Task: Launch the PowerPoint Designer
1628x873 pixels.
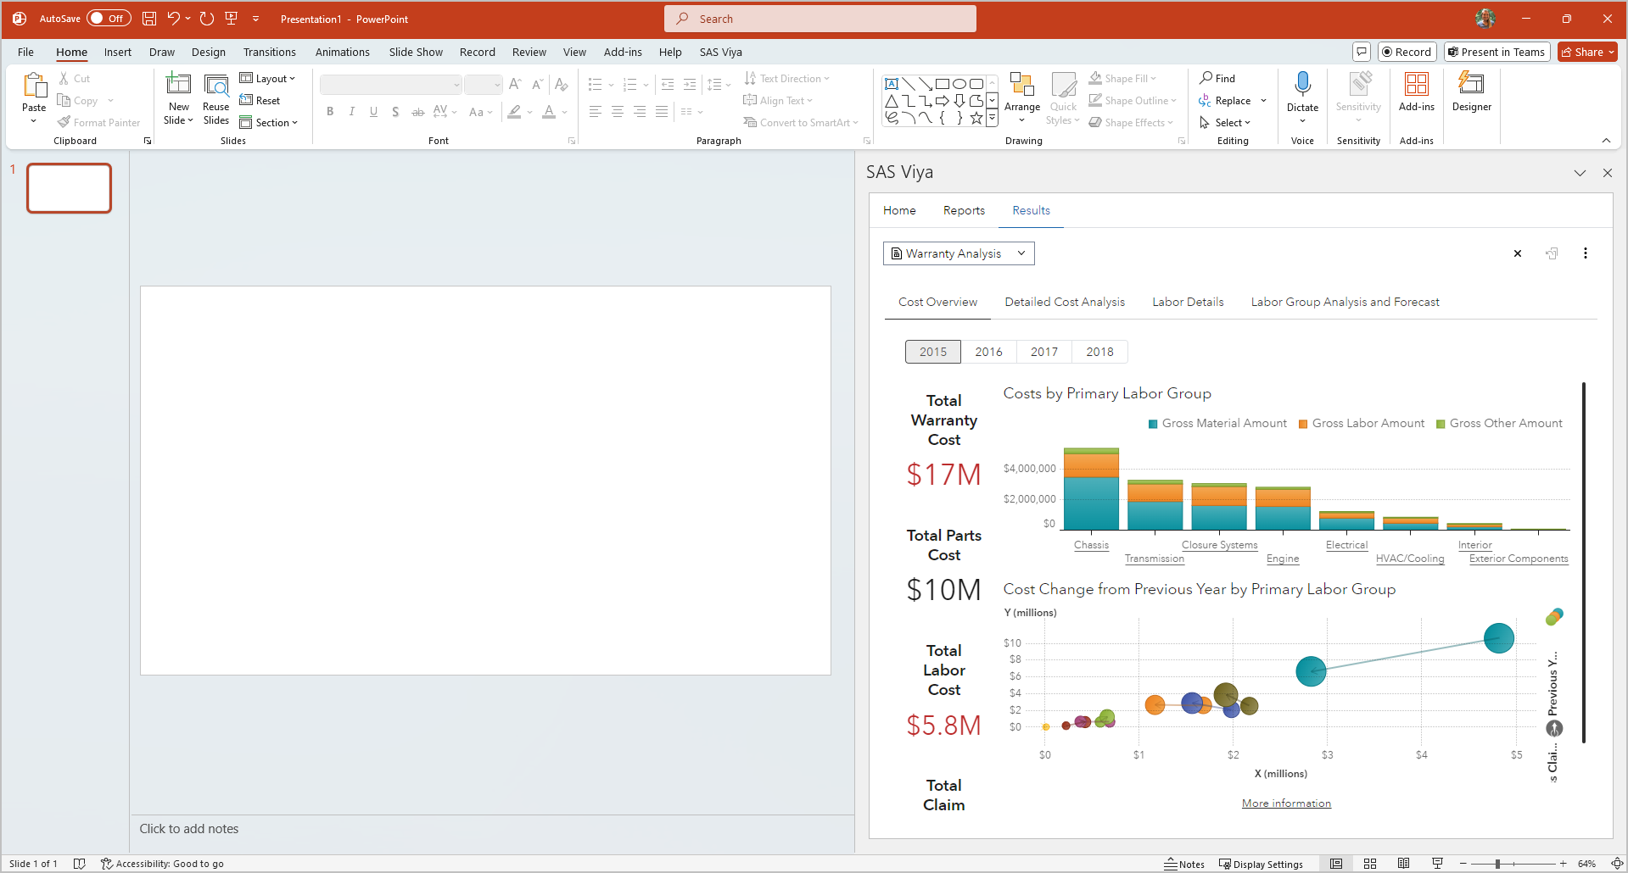Action: (x=1471, y=93)
